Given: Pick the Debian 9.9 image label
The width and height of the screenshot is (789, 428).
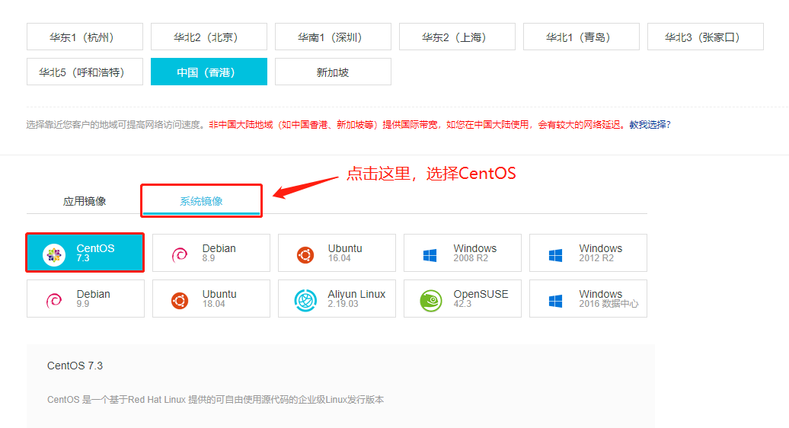Looking at the screenshot, I should (93, 299).
